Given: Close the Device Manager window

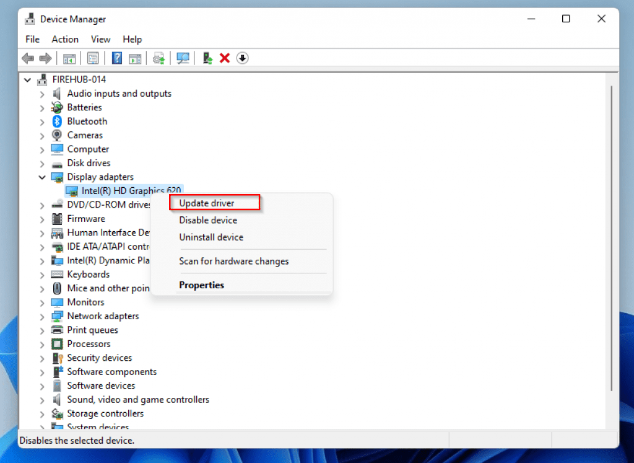Looking at the screenshot, I should [601, 19].
